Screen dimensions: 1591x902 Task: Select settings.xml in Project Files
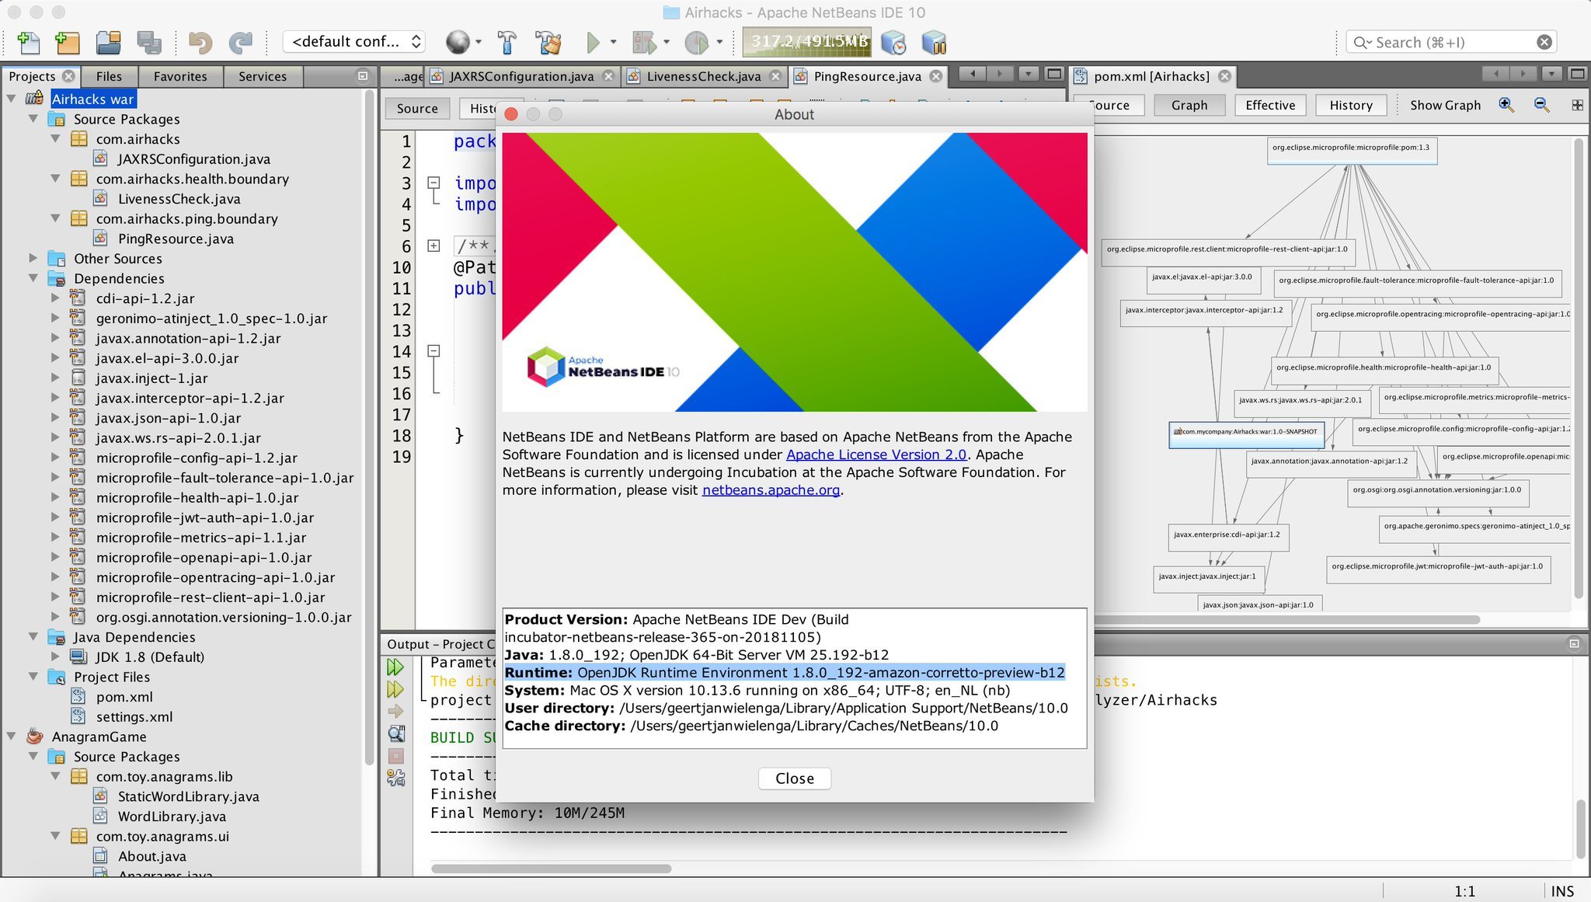[134, 717]
